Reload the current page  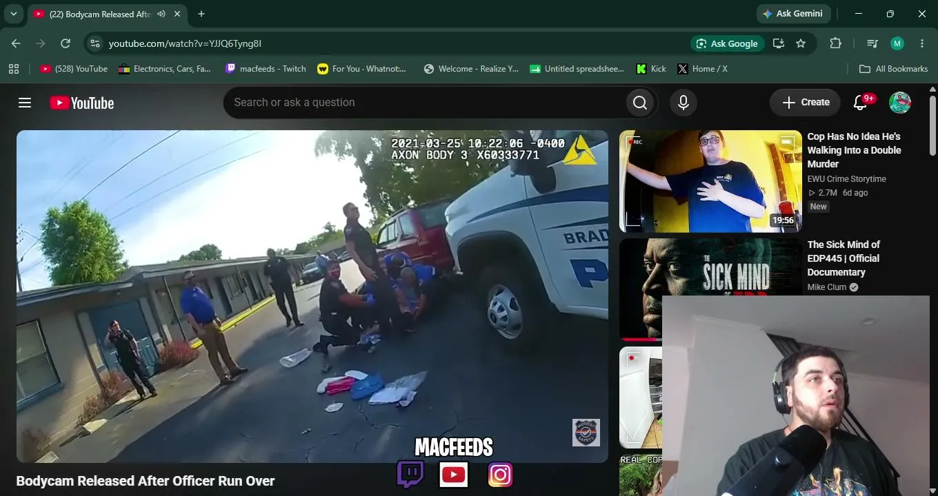click(66, 43)
